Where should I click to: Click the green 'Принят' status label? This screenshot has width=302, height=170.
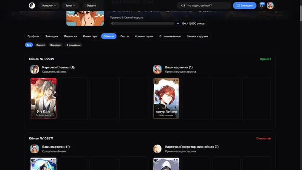pyautogui.click(x=265, y=59)
